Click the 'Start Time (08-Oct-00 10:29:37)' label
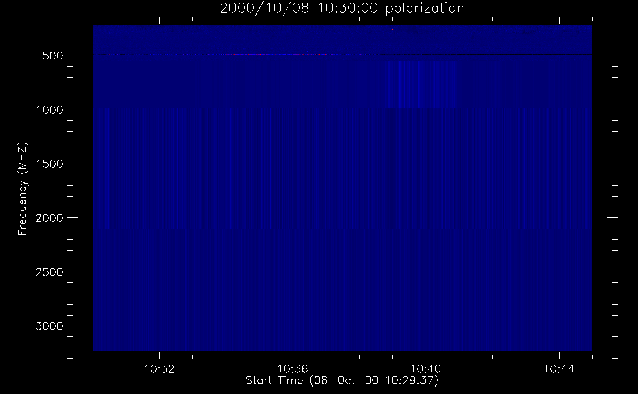Image resolution: width=638 pixels, height=394 pixels. click(x=342, y=381)
